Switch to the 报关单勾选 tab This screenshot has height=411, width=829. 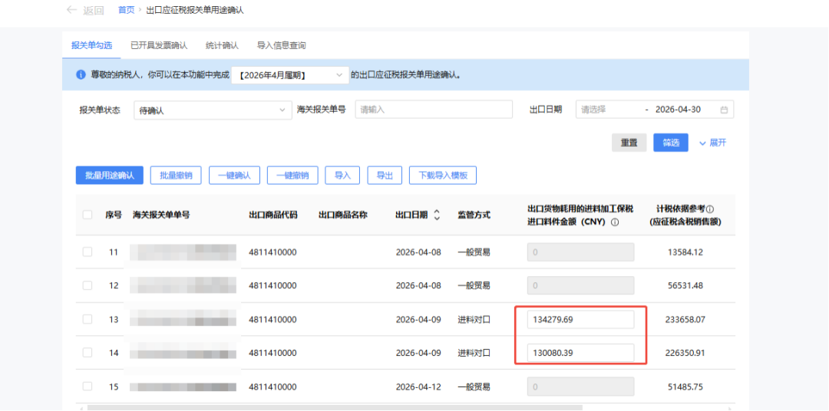click(92, 45)
